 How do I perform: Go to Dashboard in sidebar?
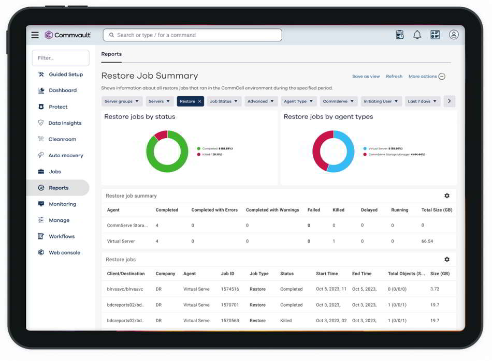(63, 90)
